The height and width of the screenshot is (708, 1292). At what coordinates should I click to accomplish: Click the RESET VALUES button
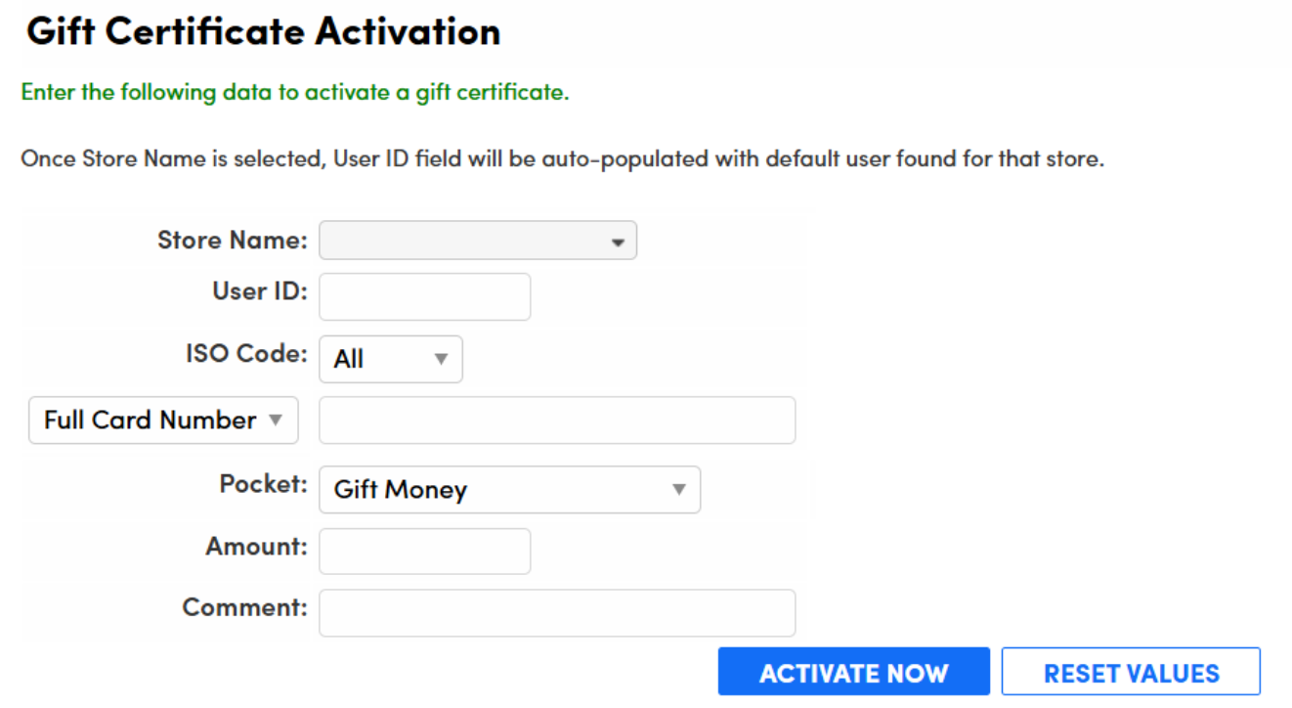tap(1131, 673)
